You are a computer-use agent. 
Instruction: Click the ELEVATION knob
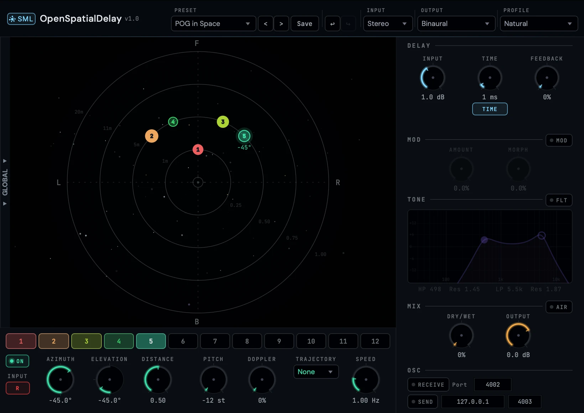tap(110, 380)
